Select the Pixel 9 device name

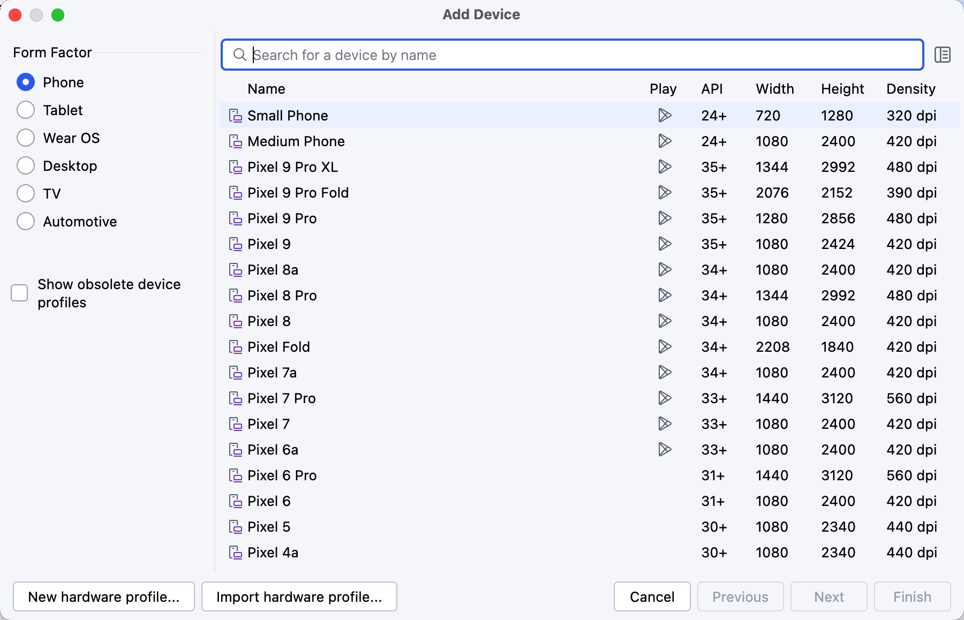coord(269,244)
